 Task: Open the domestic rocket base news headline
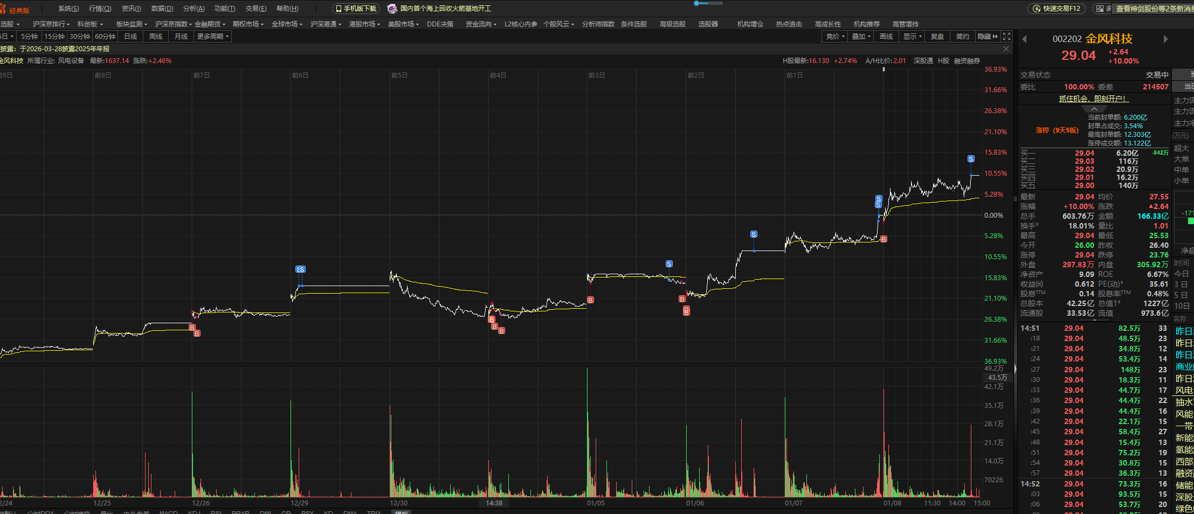pyautogui.click(x=446, y=9)
